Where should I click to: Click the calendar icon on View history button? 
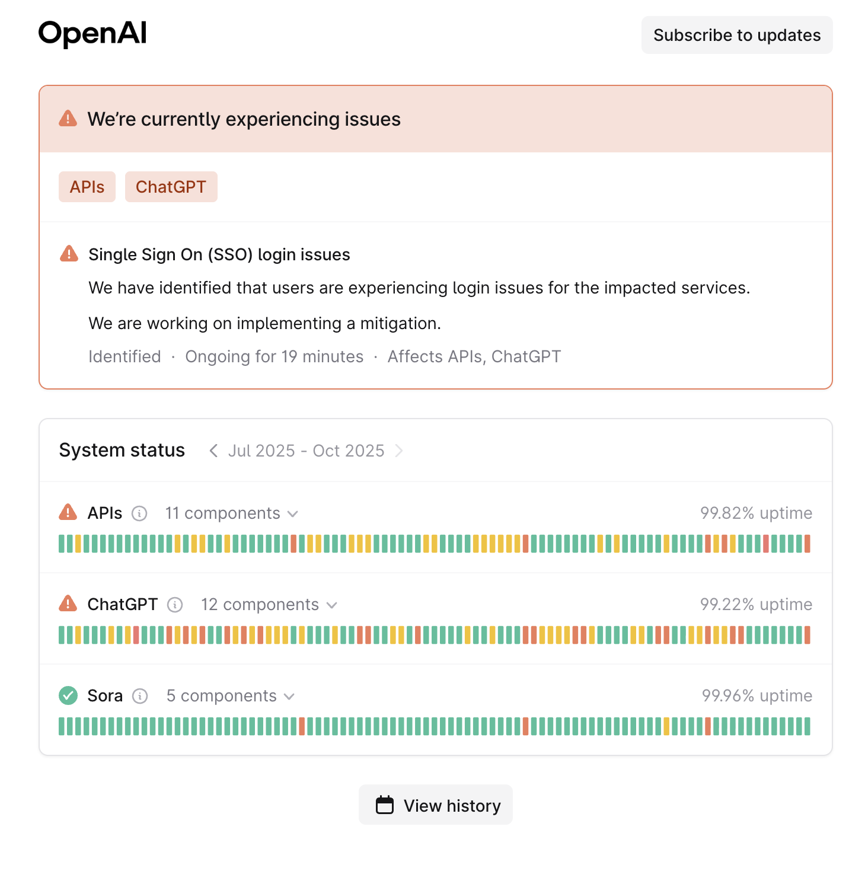(x=385, y=805)
